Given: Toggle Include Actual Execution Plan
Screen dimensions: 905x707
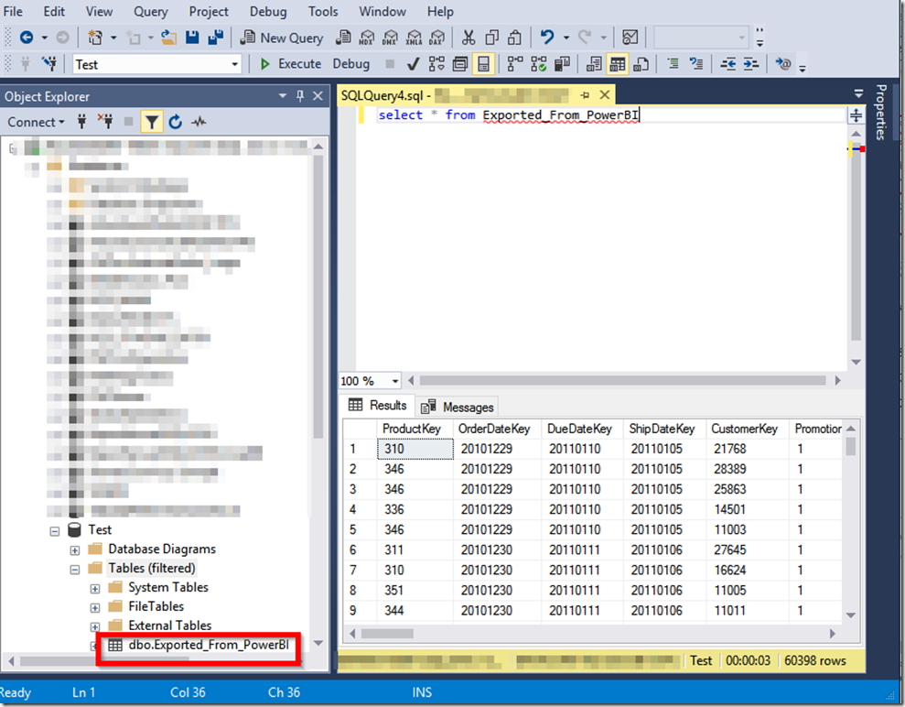Looking at the screenshot, I should click(x=515, y=63).
